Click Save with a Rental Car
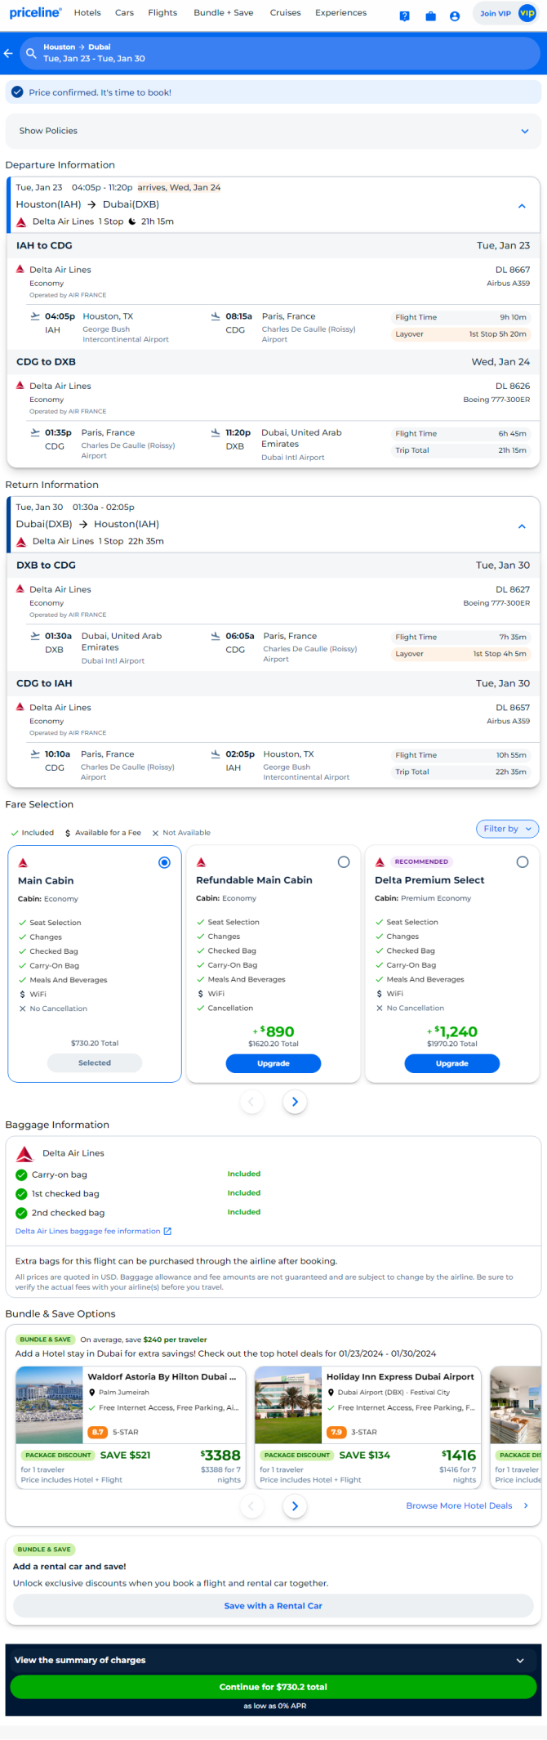This screenshot has height=1740, width=547. click(273, 1605)
